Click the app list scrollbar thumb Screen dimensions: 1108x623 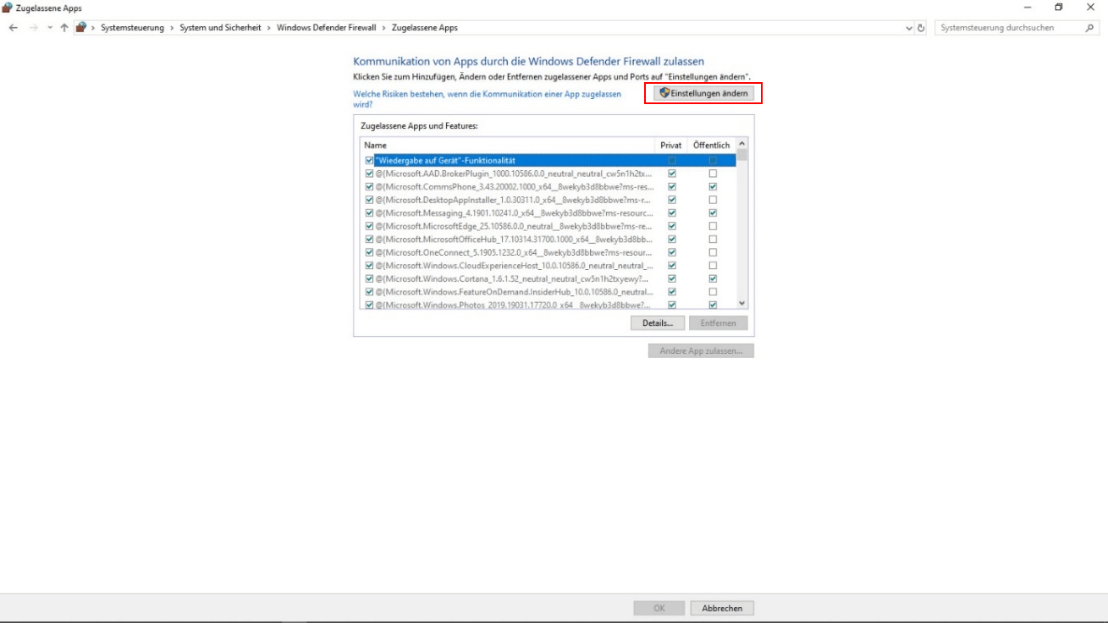(x=742, y=156)
